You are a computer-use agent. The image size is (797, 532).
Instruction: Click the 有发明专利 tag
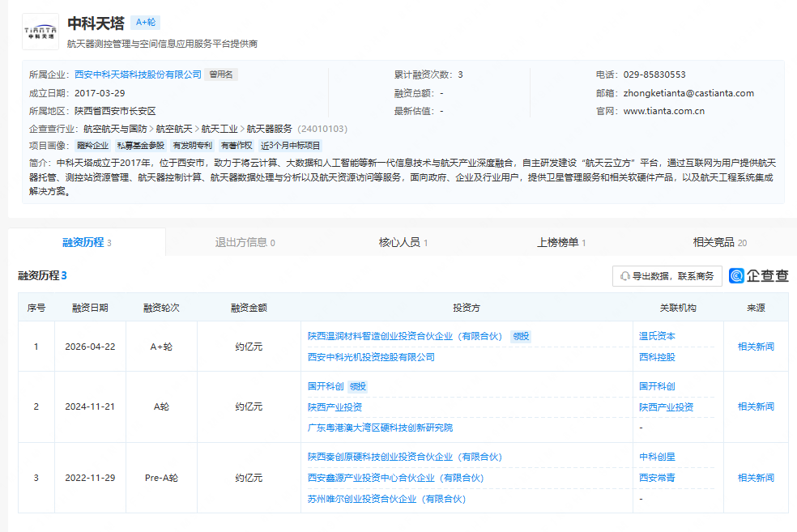(192, 146)
